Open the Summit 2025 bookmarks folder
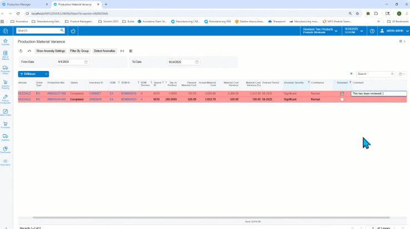 108,22
